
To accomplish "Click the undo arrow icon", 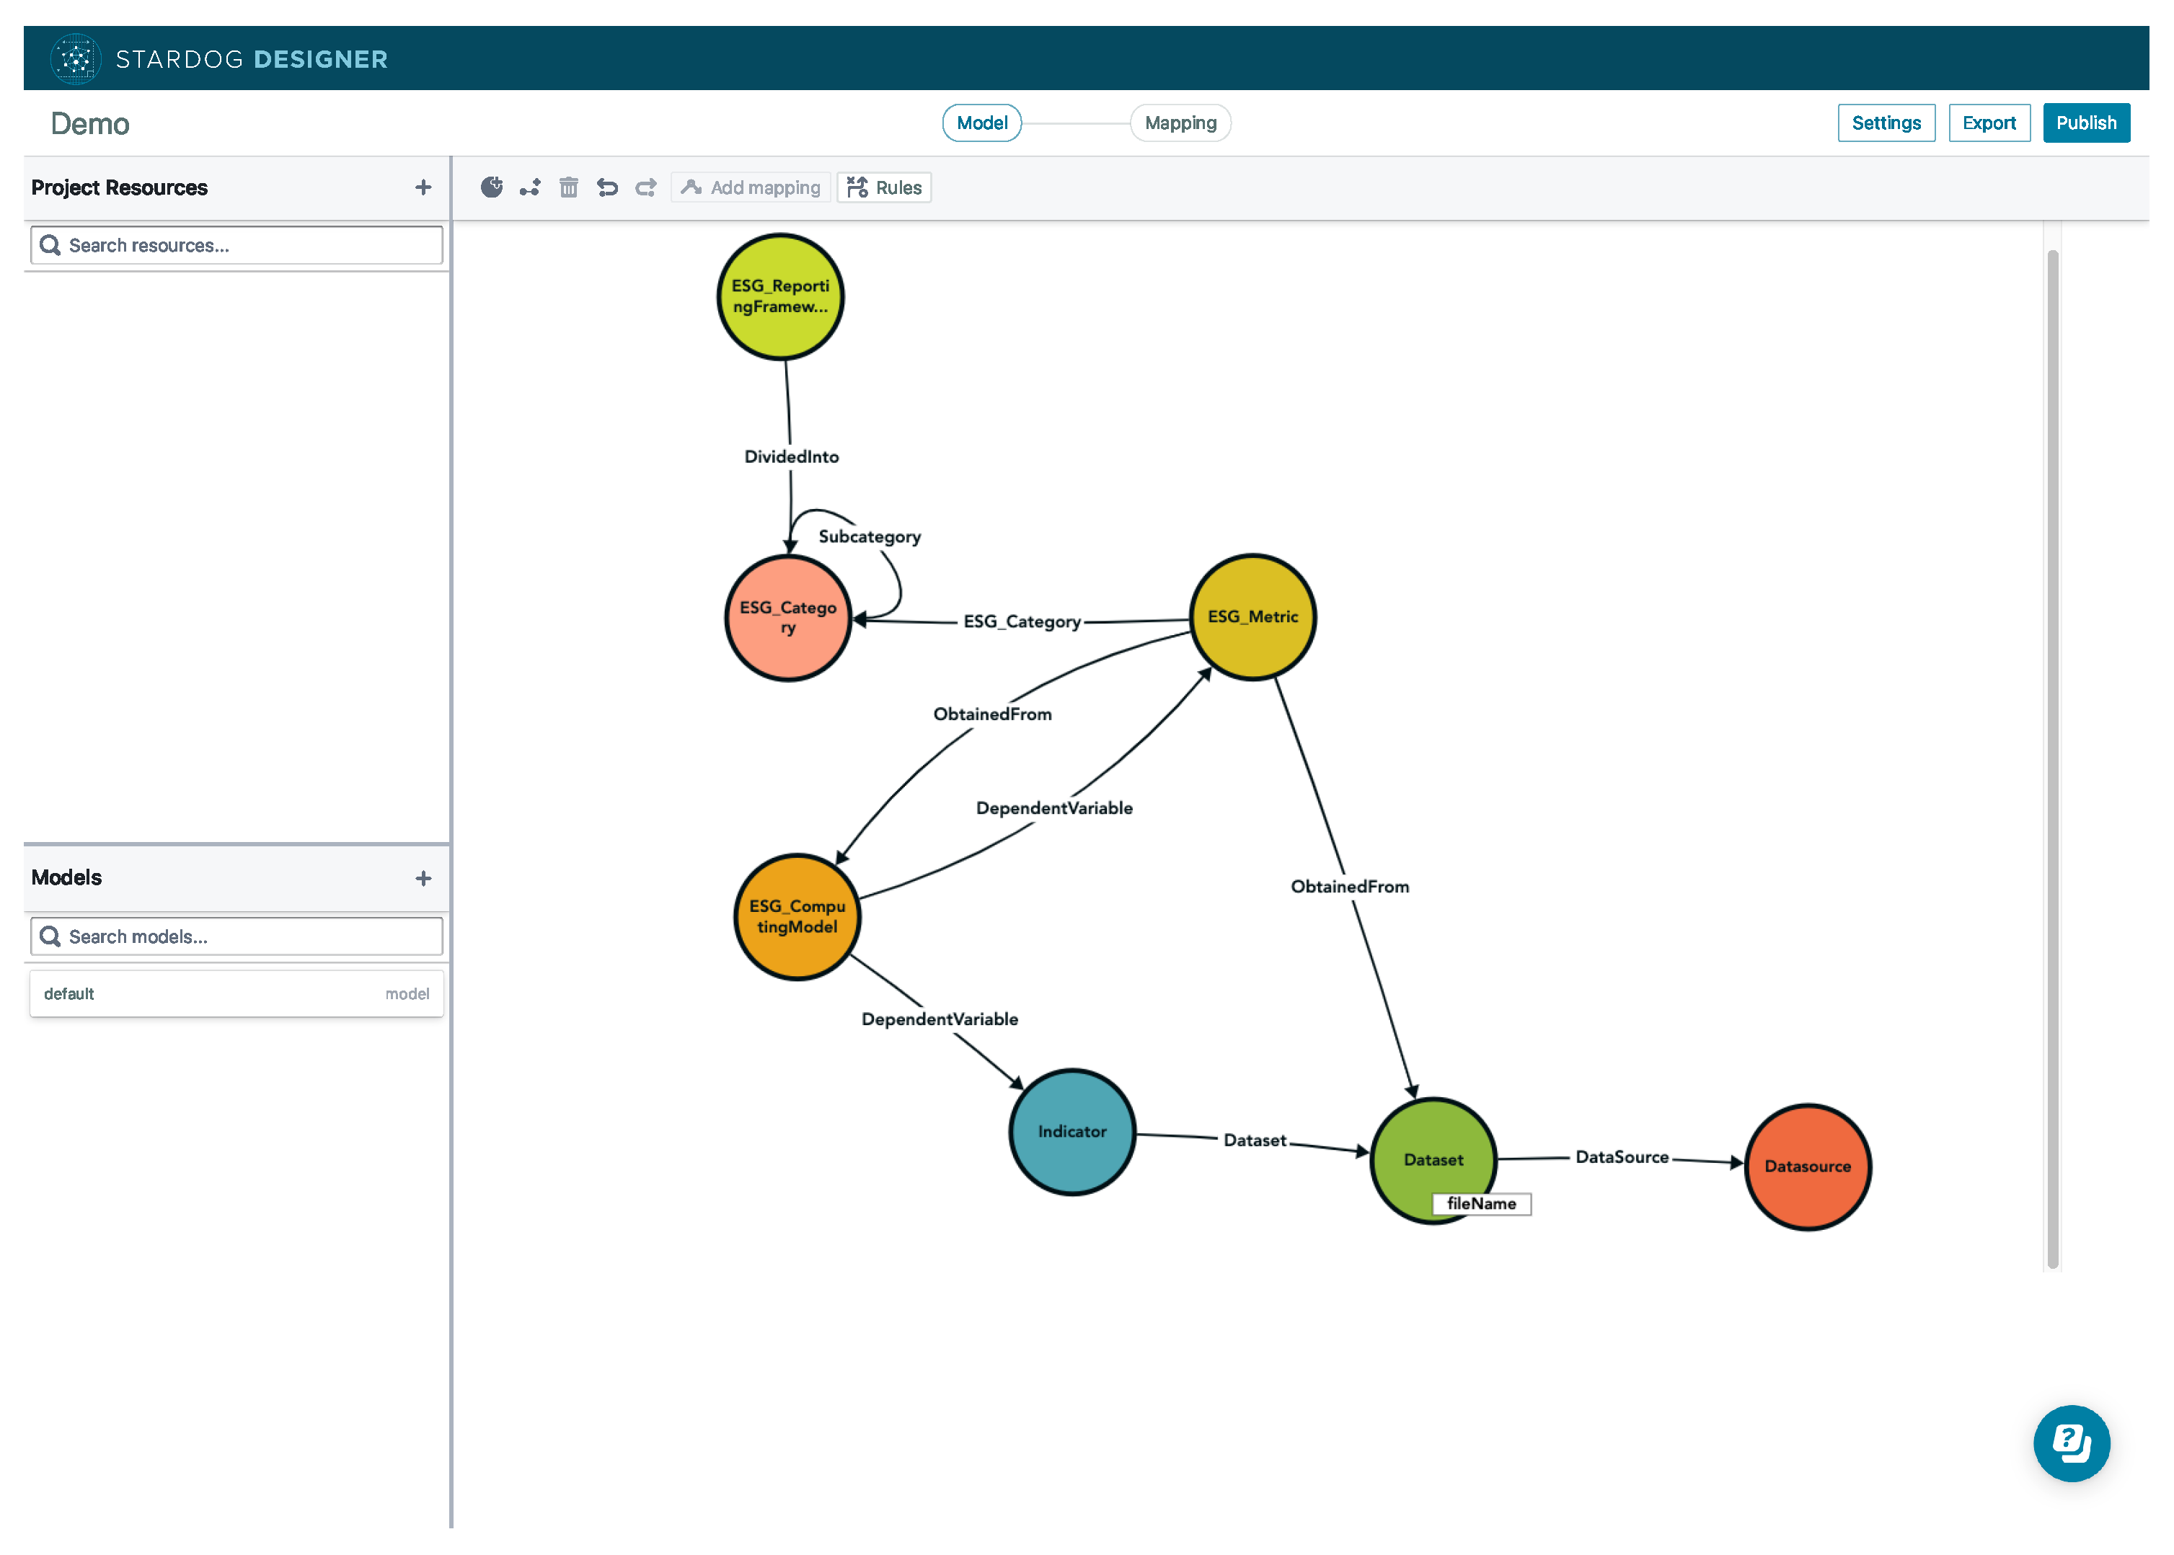I will (607, 187).
